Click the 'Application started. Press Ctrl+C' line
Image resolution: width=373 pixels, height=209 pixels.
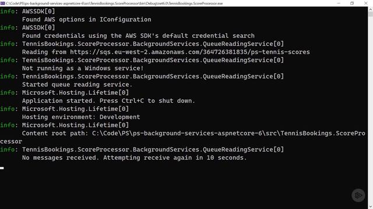[108, 100]
